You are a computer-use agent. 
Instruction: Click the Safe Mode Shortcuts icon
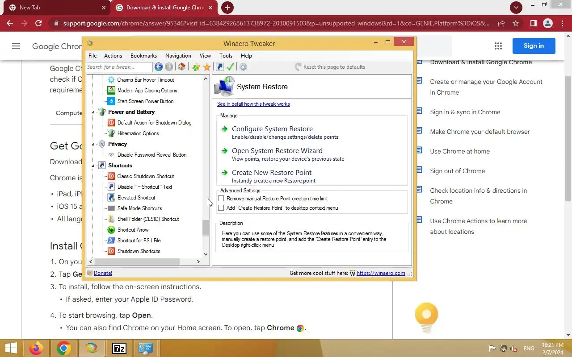tap(111, 208)
